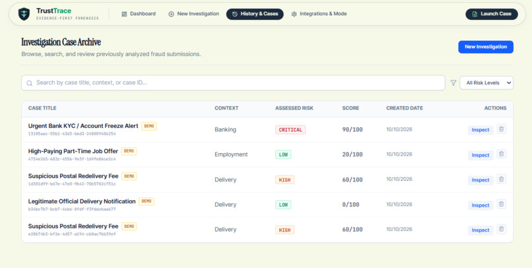This screenshot has width=532, height=268.
Task: Click 'Legitimate Official Delivery Notification' title
Action: point(82,201)
